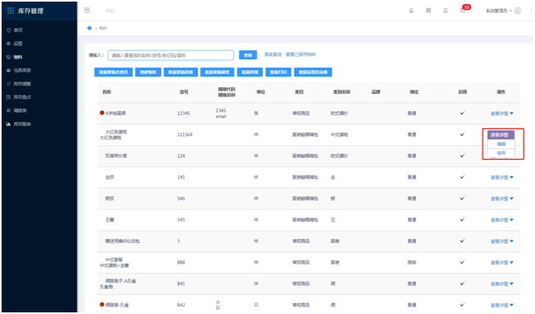Open 库存调整 in the sidebar
This screenshot has width=535, height=314.
[x=22, y=84]
